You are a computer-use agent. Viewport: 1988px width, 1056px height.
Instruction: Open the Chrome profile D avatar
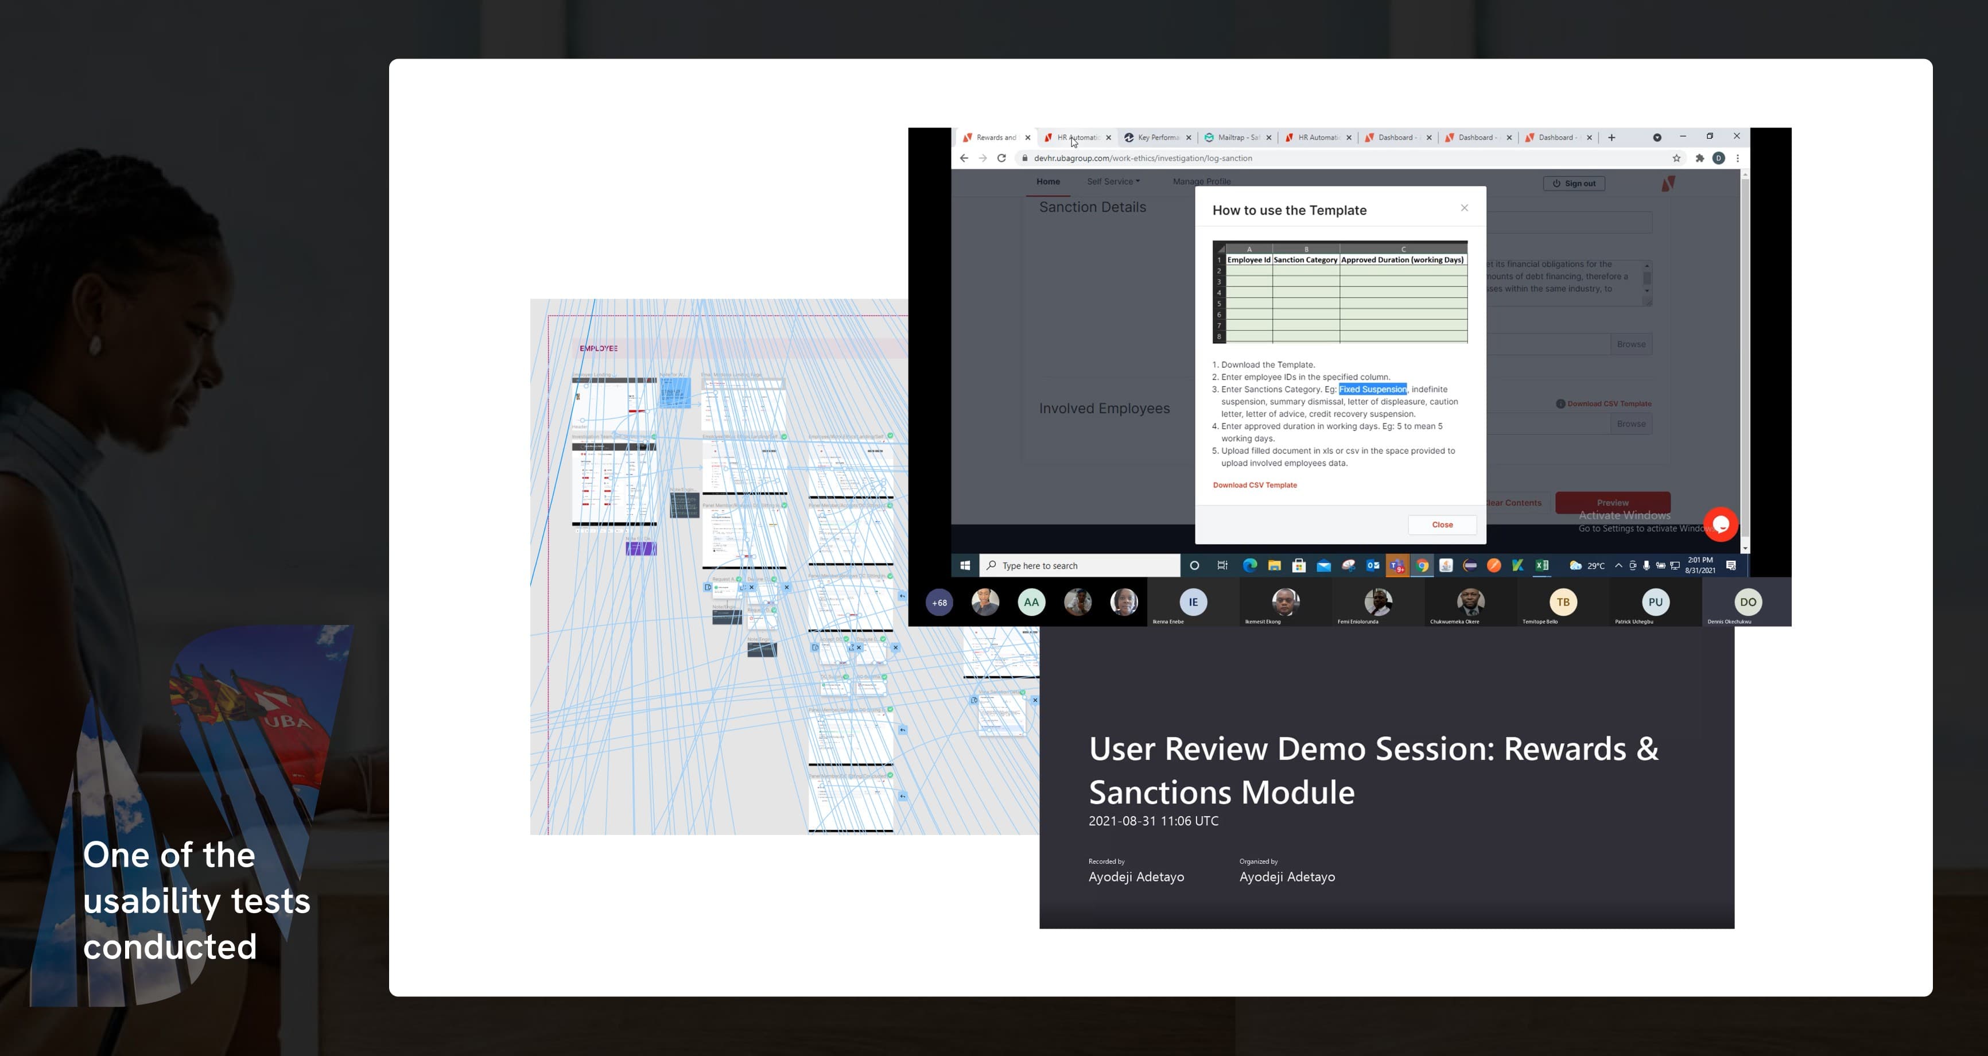pos(1719,158)
